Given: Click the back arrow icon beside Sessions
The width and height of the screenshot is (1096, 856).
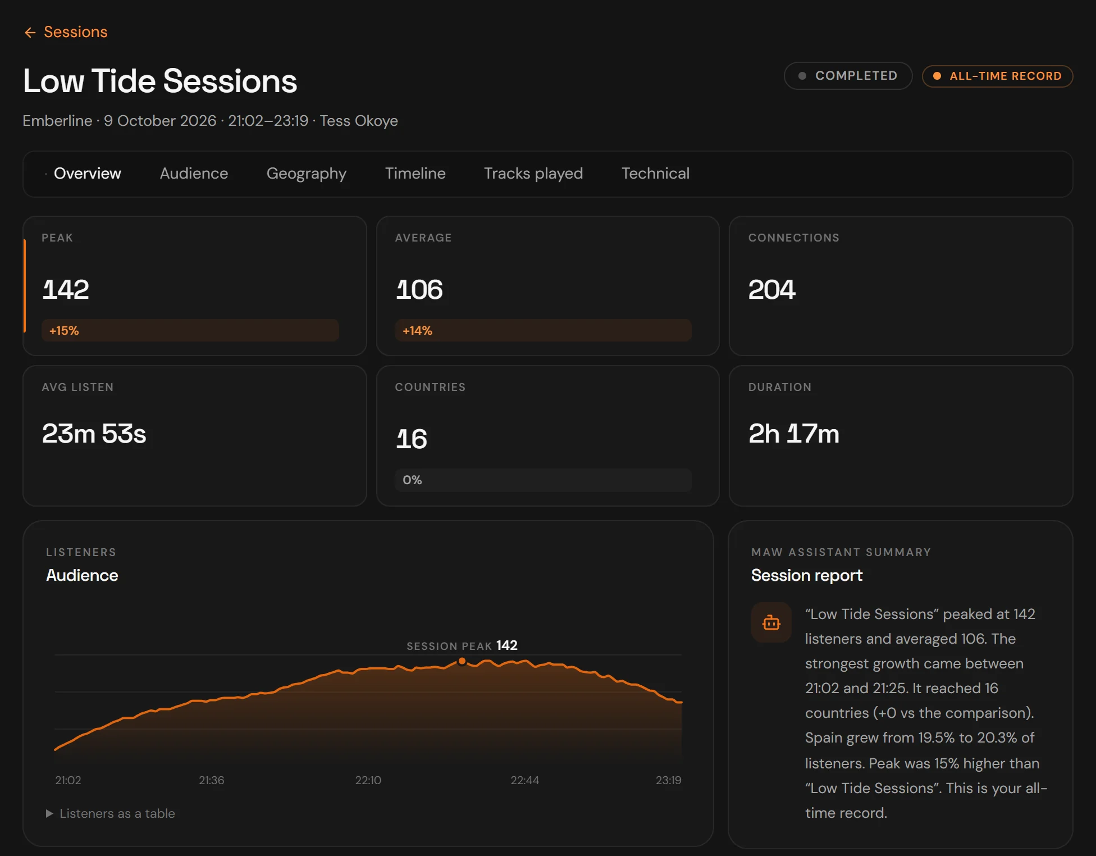Looking at the screenshot, I should (30, 33).
